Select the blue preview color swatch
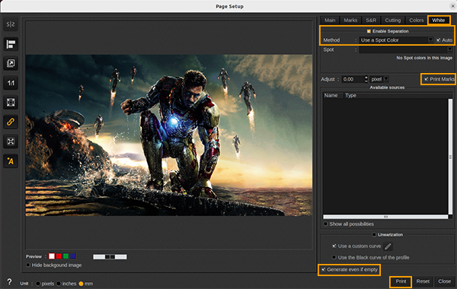This screenshot has height=289, width=457. (73, 256)
